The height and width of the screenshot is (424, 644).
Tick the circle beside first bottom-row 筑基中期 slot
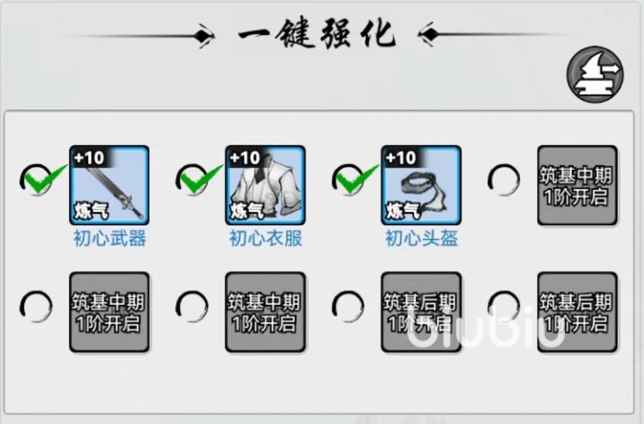pyautogui.click(x=36, y=307)
